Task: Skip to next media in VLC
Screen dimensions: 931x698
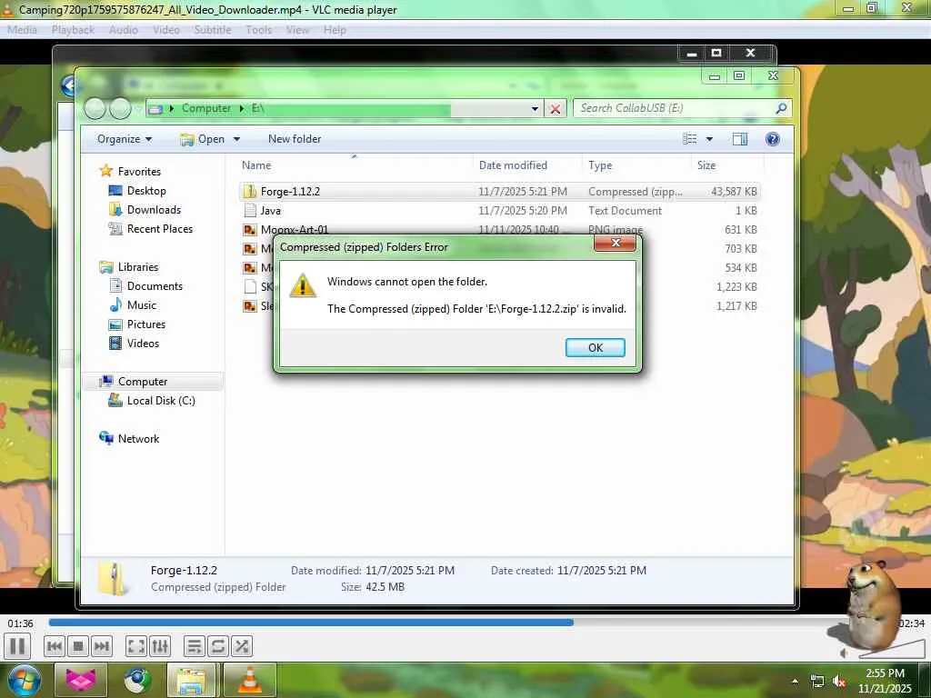Action: coord(102,646)
